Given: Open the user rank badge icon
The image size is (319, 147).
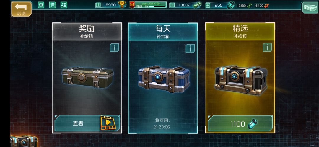Looking at the screenshot, I should click(x=132, y=5).
